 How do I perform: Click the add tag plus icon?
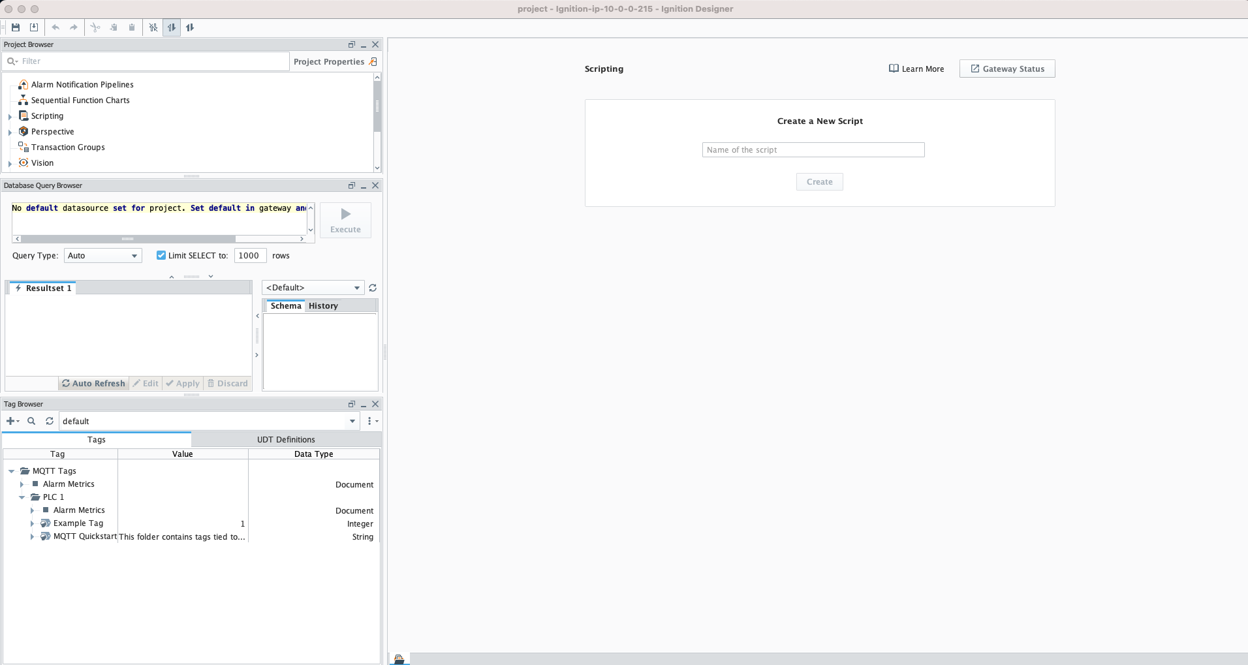point(11,421)
